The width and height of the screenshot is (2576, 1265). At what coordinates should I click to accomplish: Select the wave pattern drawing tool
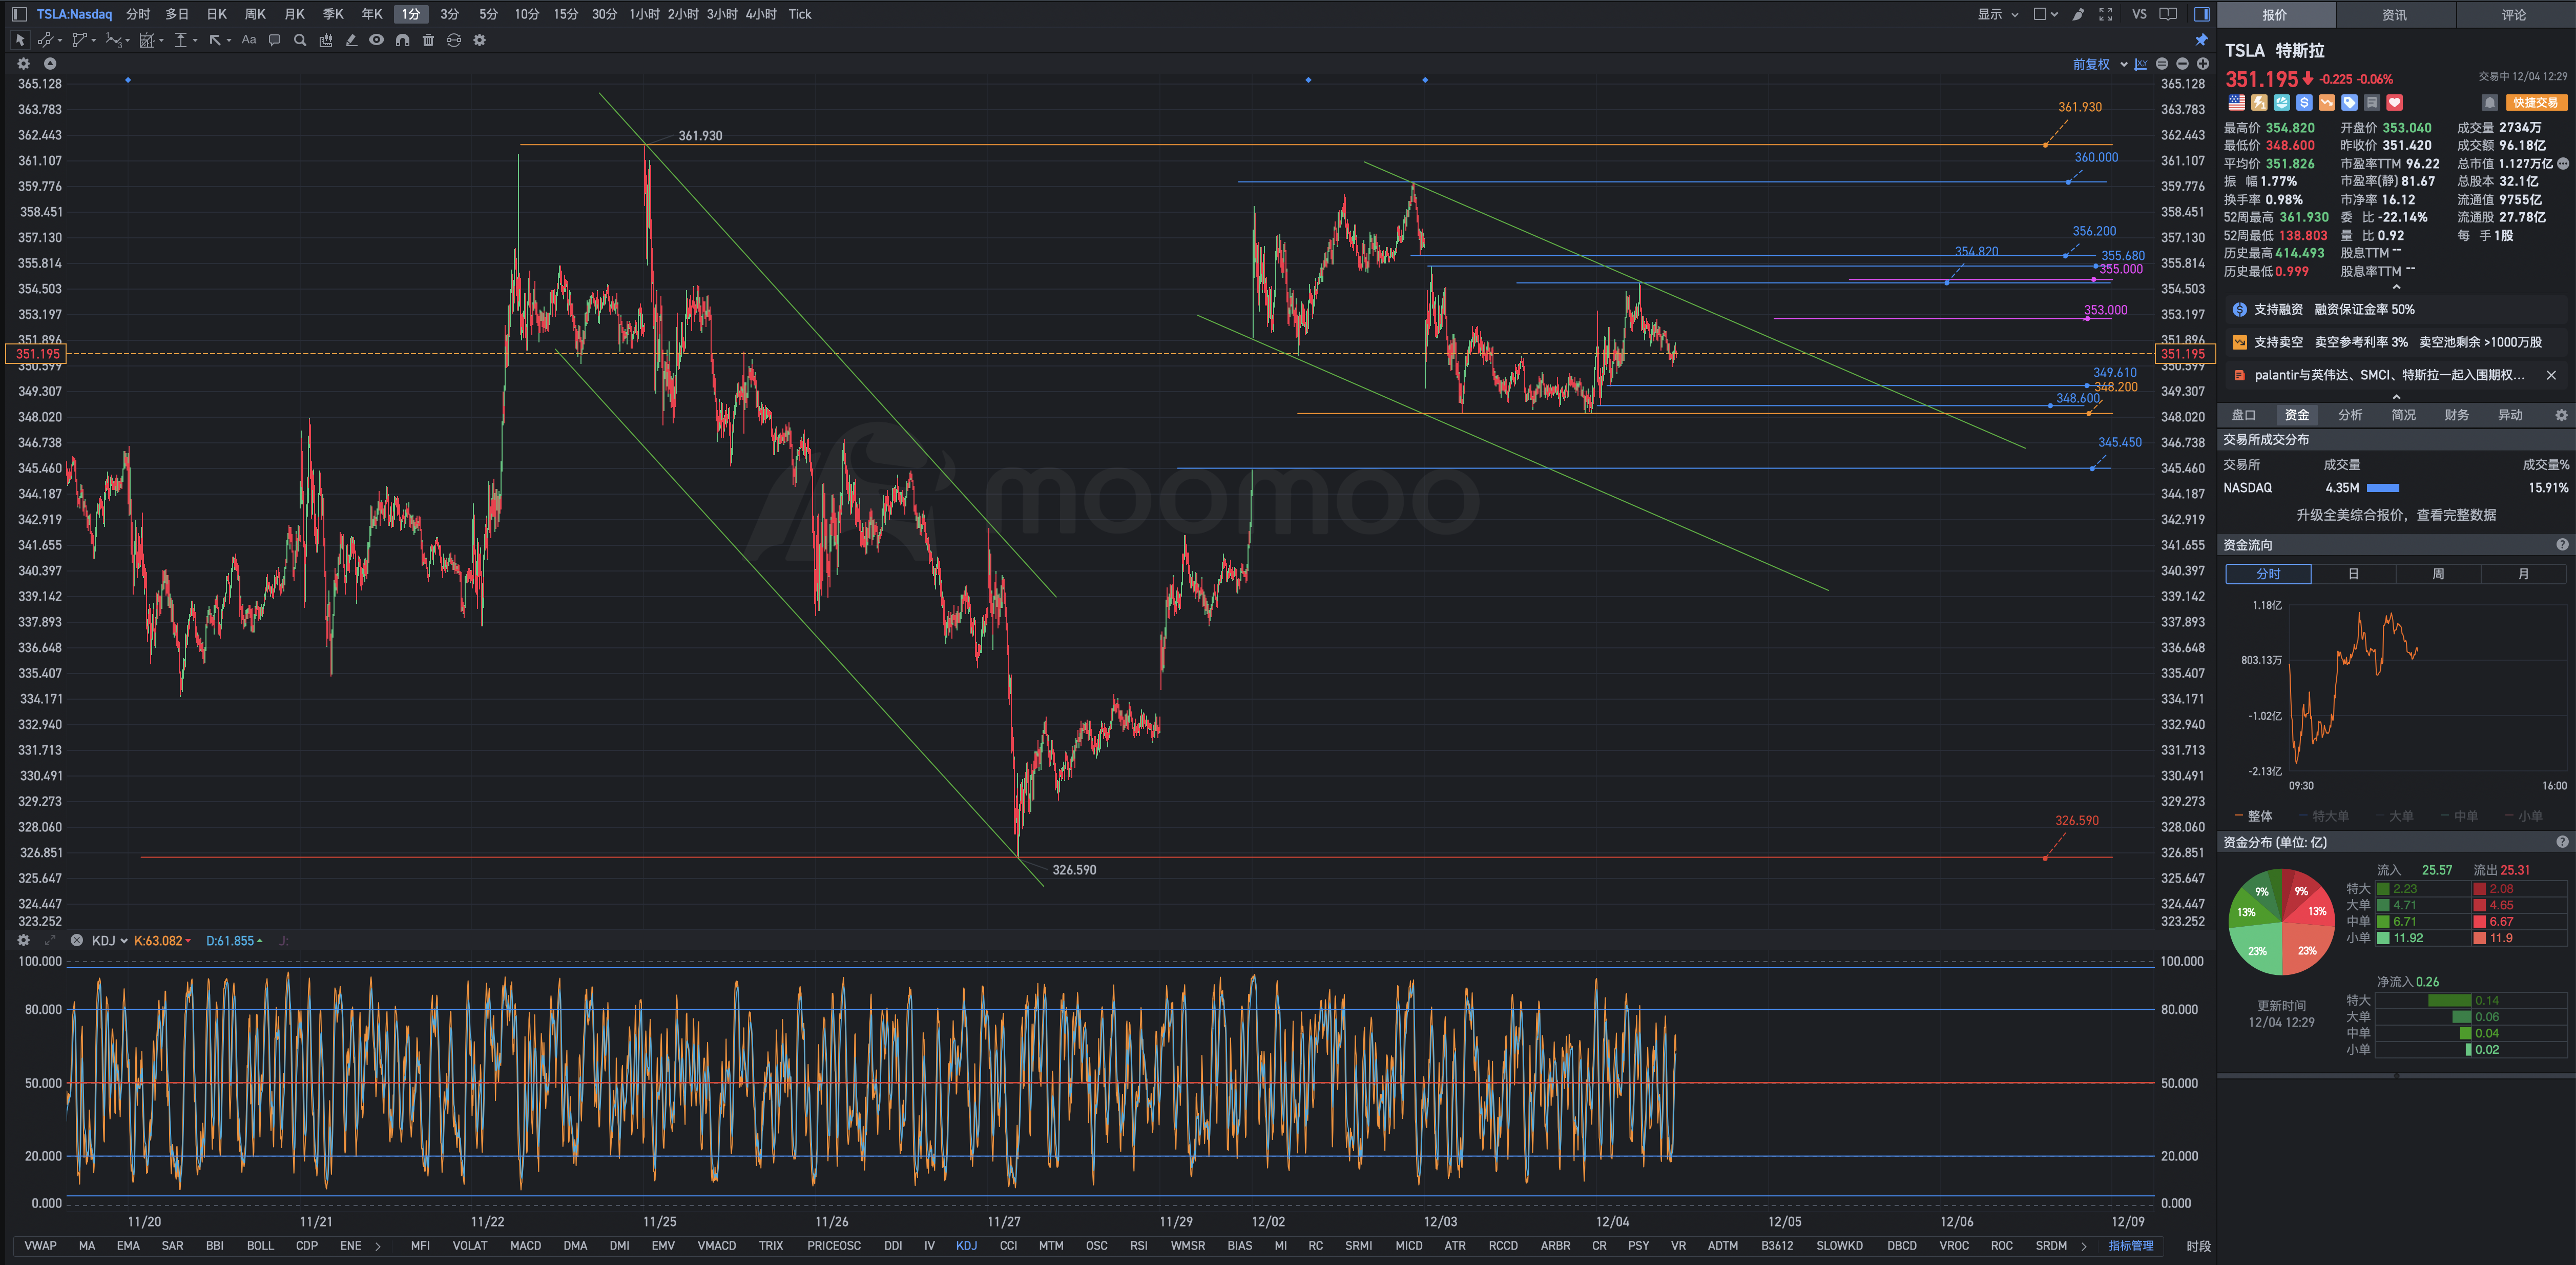point(114,40)
